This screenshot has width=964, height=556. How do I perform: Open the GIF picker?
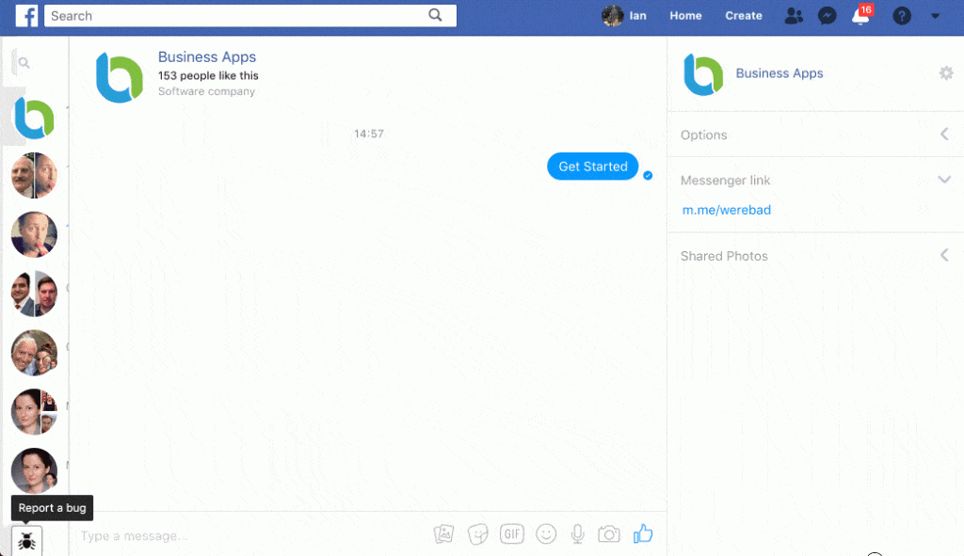(511, 533)
